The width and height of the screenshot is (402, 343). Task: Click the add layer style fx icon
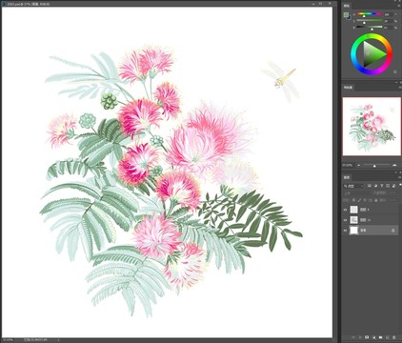[360, 337]
